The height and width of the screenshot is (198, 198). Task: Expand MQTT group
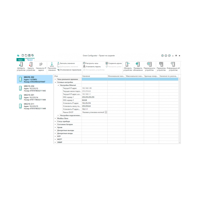point(55,139)
